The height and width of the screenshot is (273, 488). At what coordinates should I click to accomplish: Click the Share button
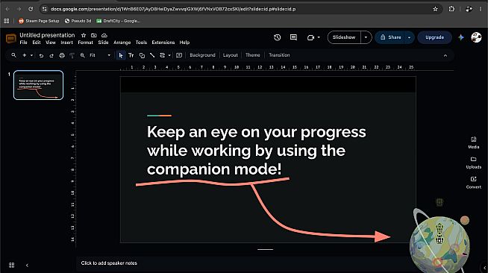click(x=390, y=37)
